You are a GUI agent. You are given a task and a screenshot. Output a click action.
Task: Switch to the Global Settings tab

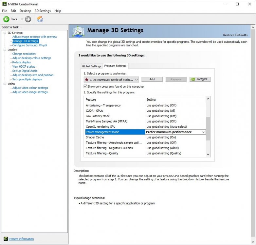coord(92,66)
